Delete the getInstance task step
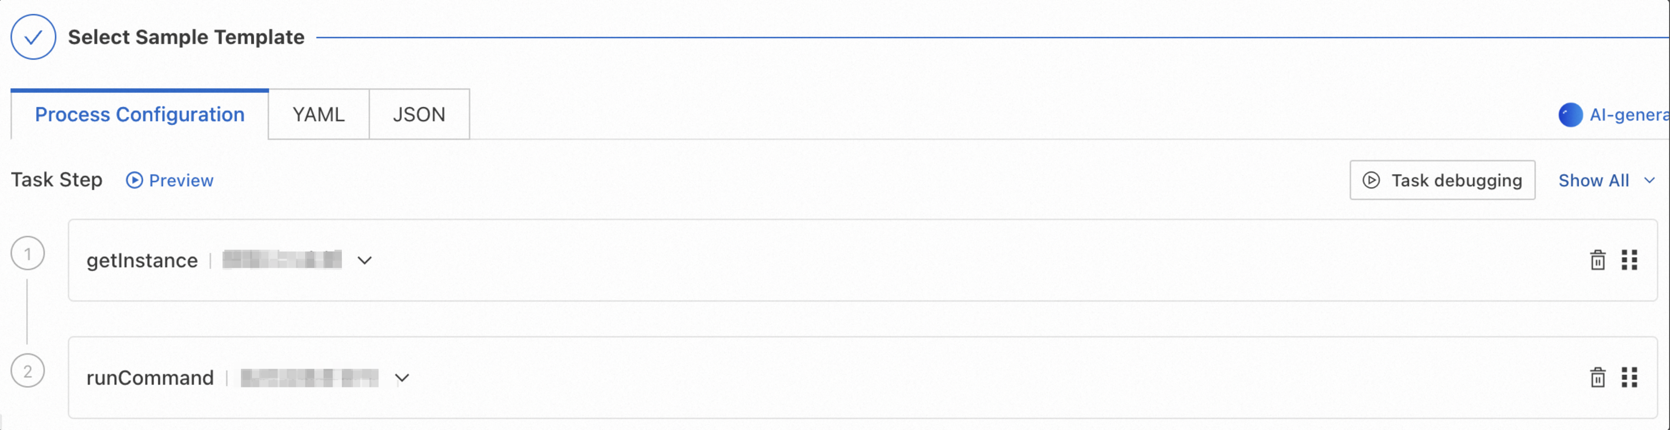Image resolution: width=1670 pixels, height=430 pixels. click(1598, 260)
